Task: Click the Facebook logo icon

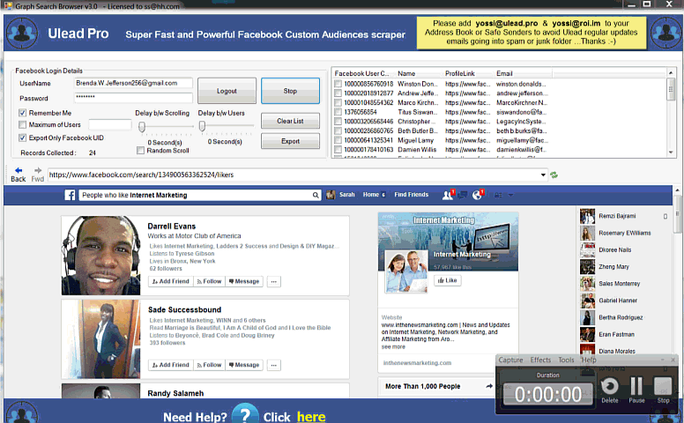Action: click(x=70, y=195)
